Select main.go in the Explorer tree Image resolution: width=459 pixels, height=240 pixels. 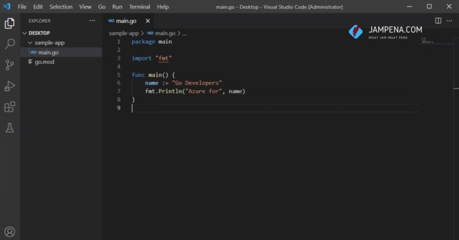point(62,53)
